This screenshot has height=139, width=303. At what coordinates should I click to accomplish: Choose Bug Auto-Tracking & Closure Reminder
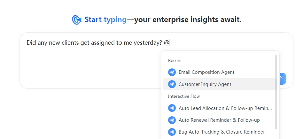pos(220,132)
